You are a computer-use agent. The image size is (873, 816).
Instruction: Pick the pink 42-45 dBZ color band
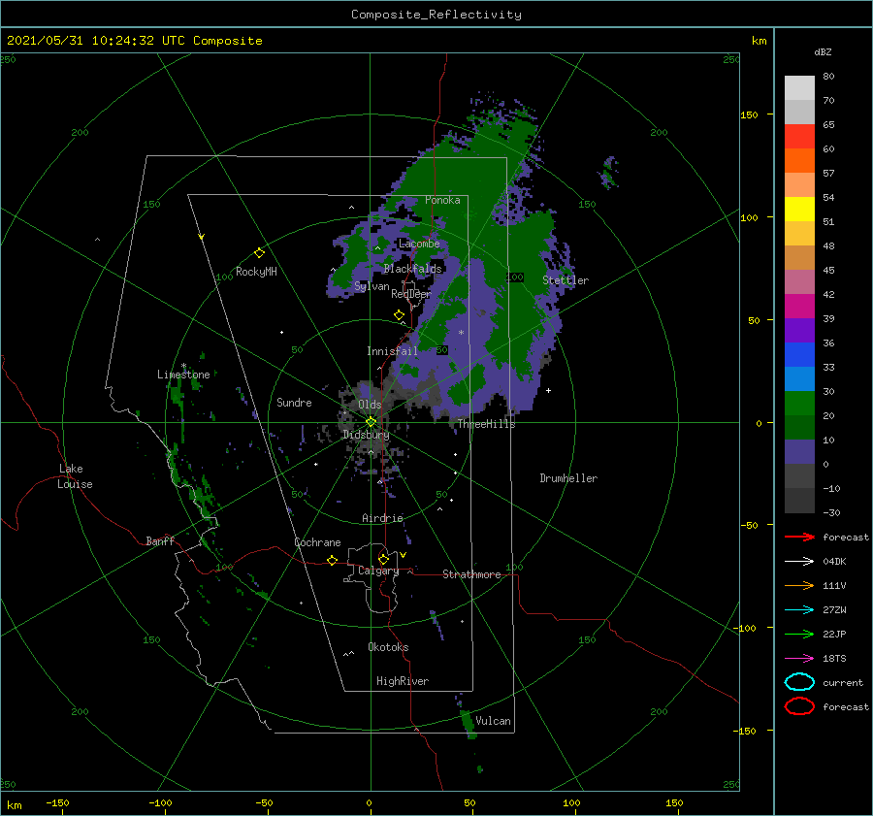point(799,281)
